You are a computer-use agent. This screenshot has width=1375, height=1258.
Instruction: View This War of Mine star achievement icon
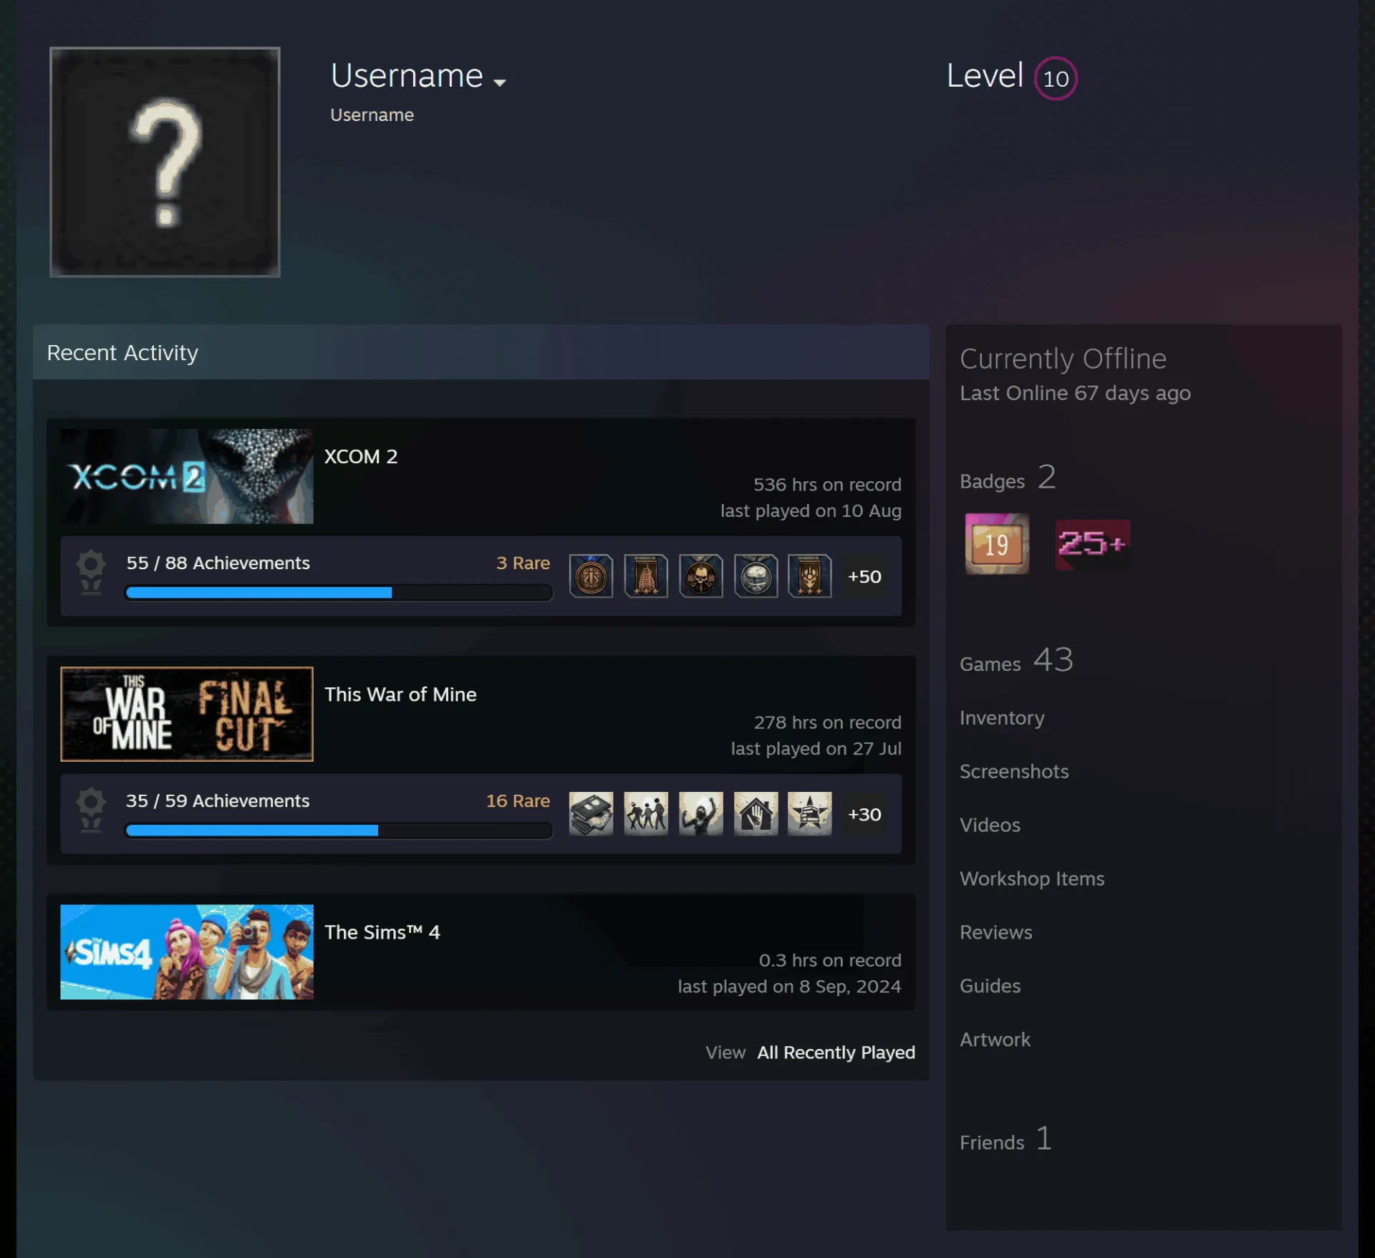[810, 813]
